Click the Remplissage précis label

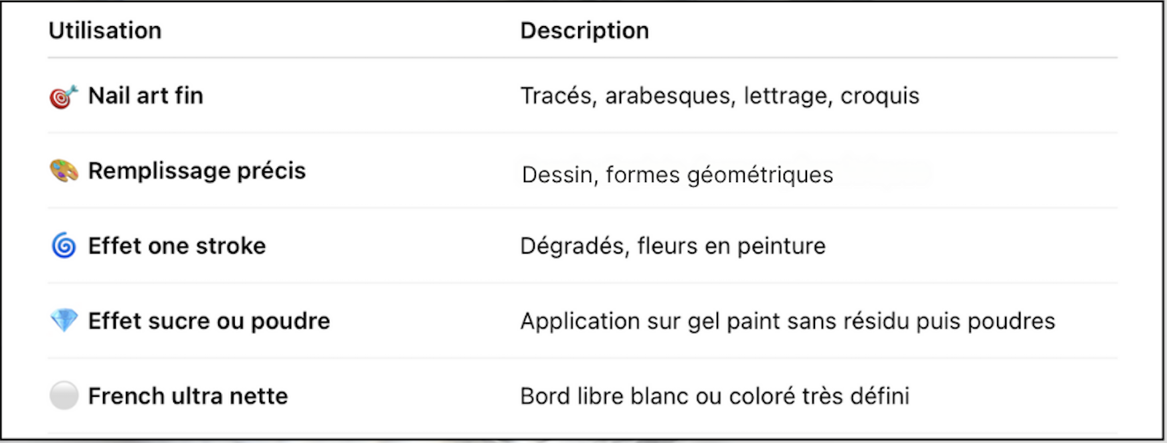point(197,171)
